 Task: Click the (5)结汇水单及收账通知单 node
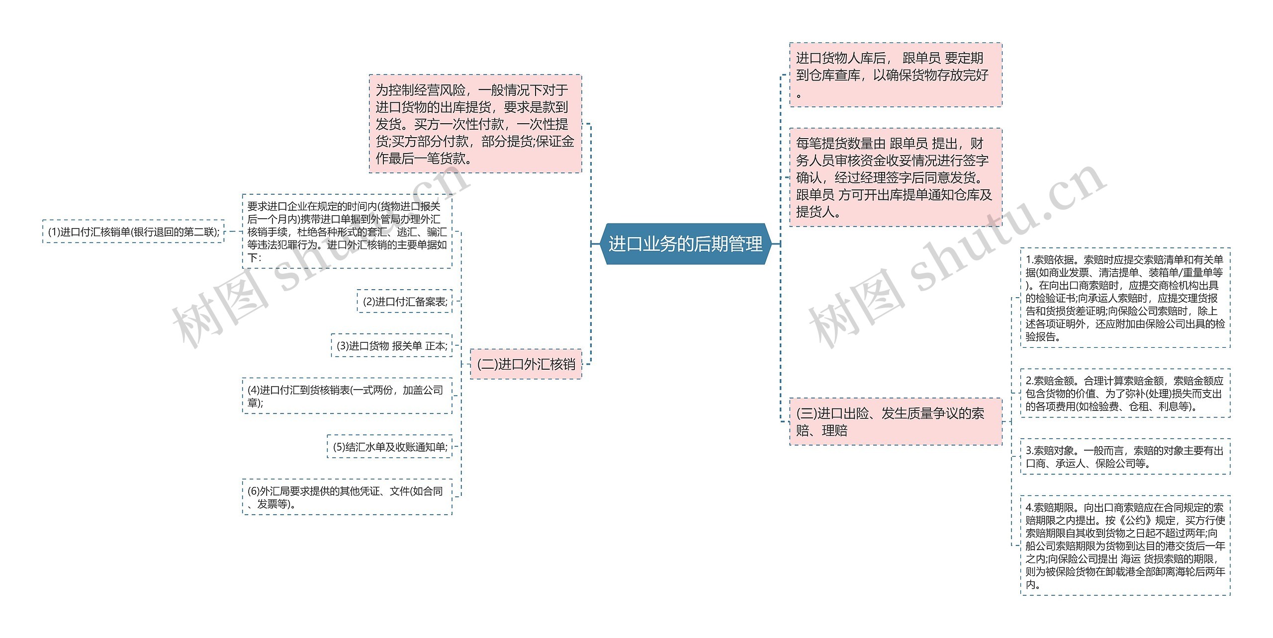pyautogui.click(x=390, y=446)
